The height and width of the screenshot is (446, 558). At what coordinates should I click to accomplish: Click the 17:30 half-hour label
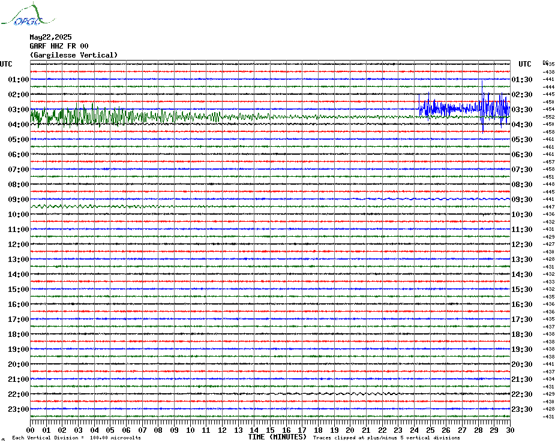click(x=522, y=319)
